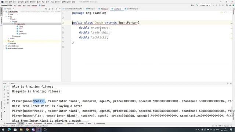The image size is (235, 132).
Task: Click the Up stack trace arrow
Action: [x=8, y=87]
